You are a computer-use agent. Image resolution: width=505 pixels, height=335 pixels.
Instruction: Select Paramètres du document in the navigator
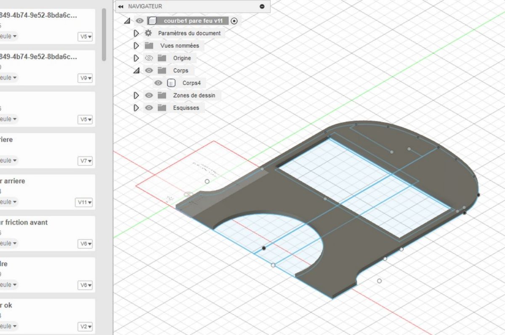click(x=189, y=33)
